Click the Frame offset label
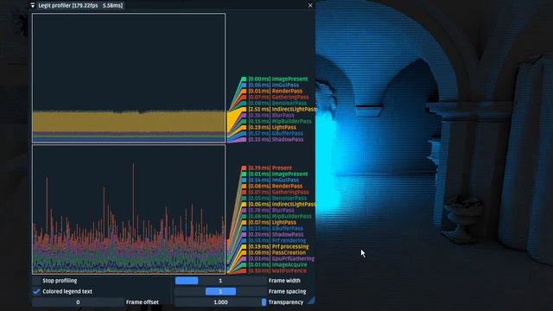 click(142, 302)
